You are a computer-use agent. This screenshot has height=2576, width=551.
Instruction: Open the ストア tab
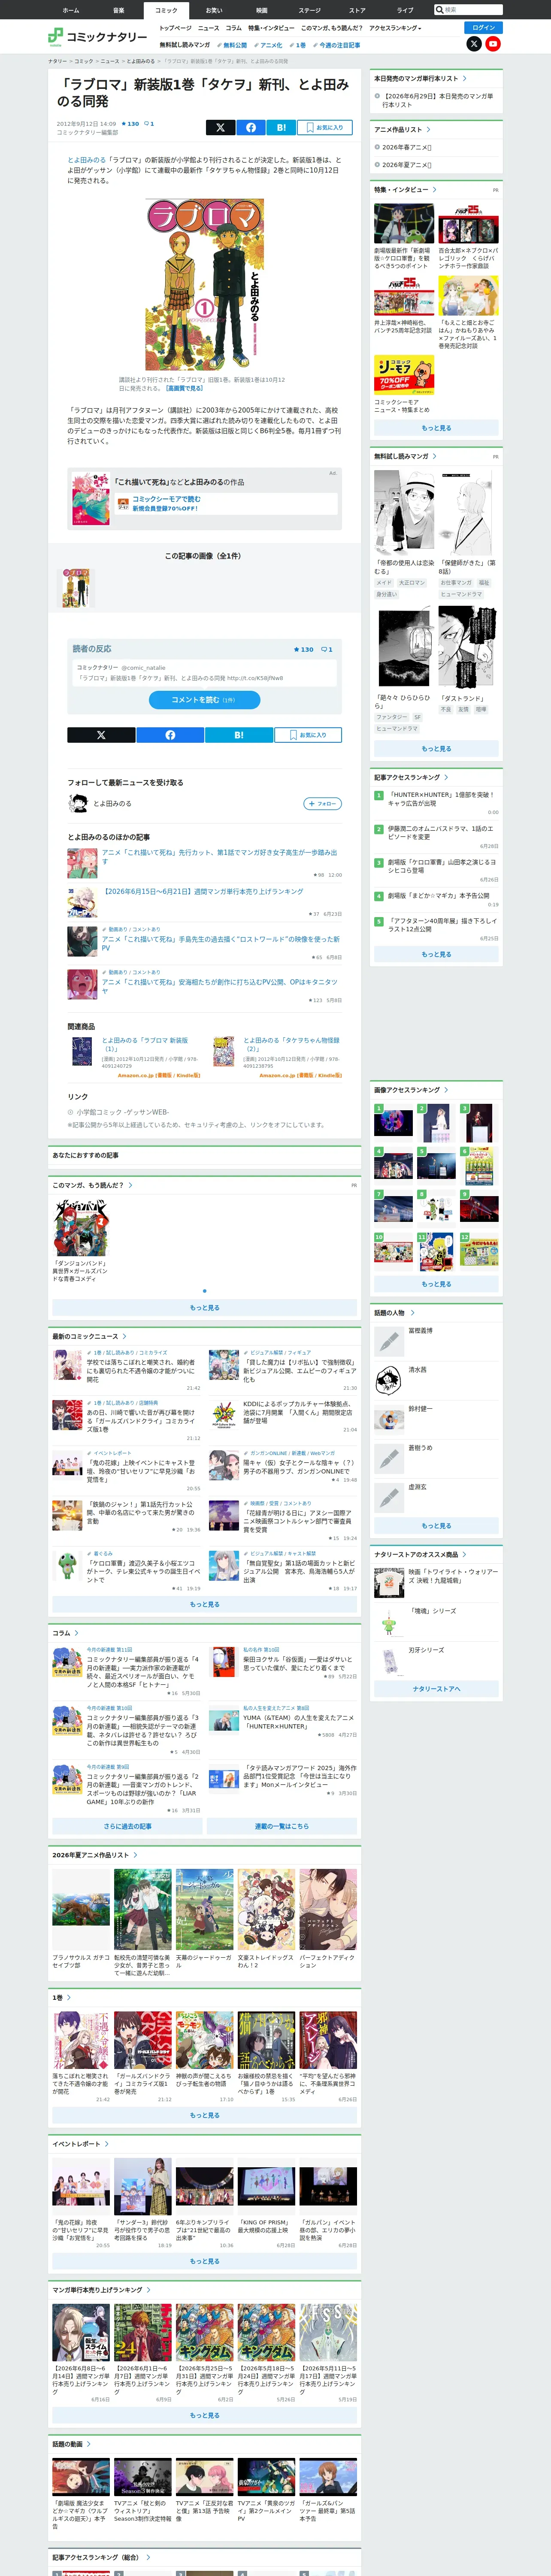point(357,10)
